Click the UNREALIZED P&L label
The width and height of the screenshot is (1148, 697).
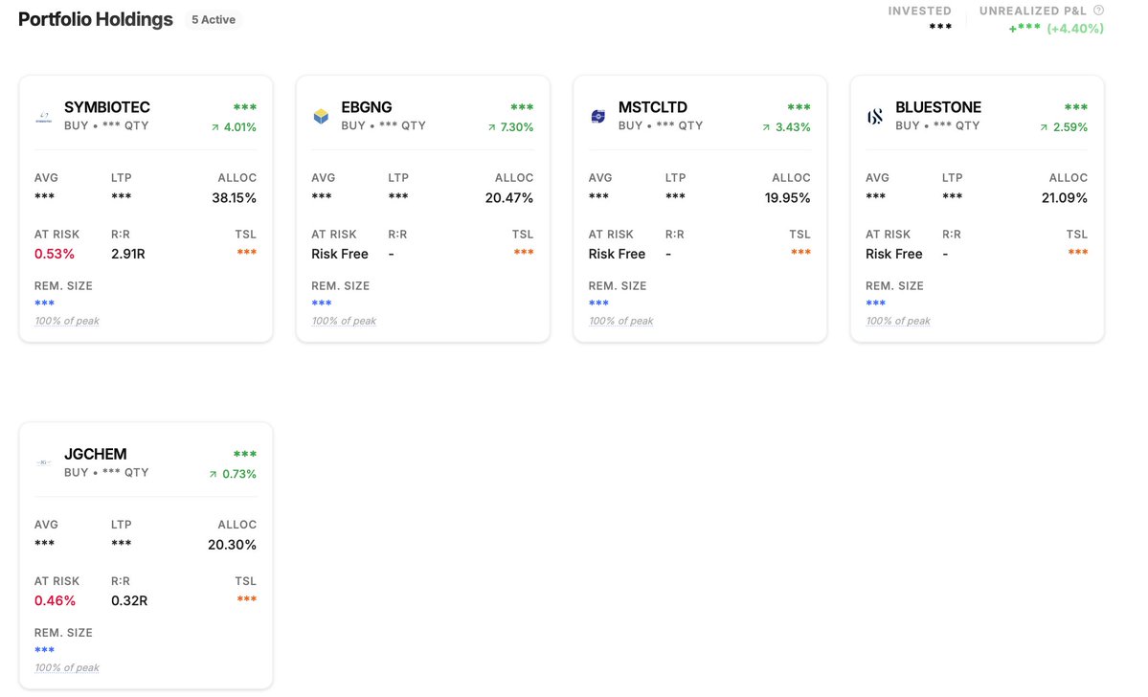click(1033, 11)
